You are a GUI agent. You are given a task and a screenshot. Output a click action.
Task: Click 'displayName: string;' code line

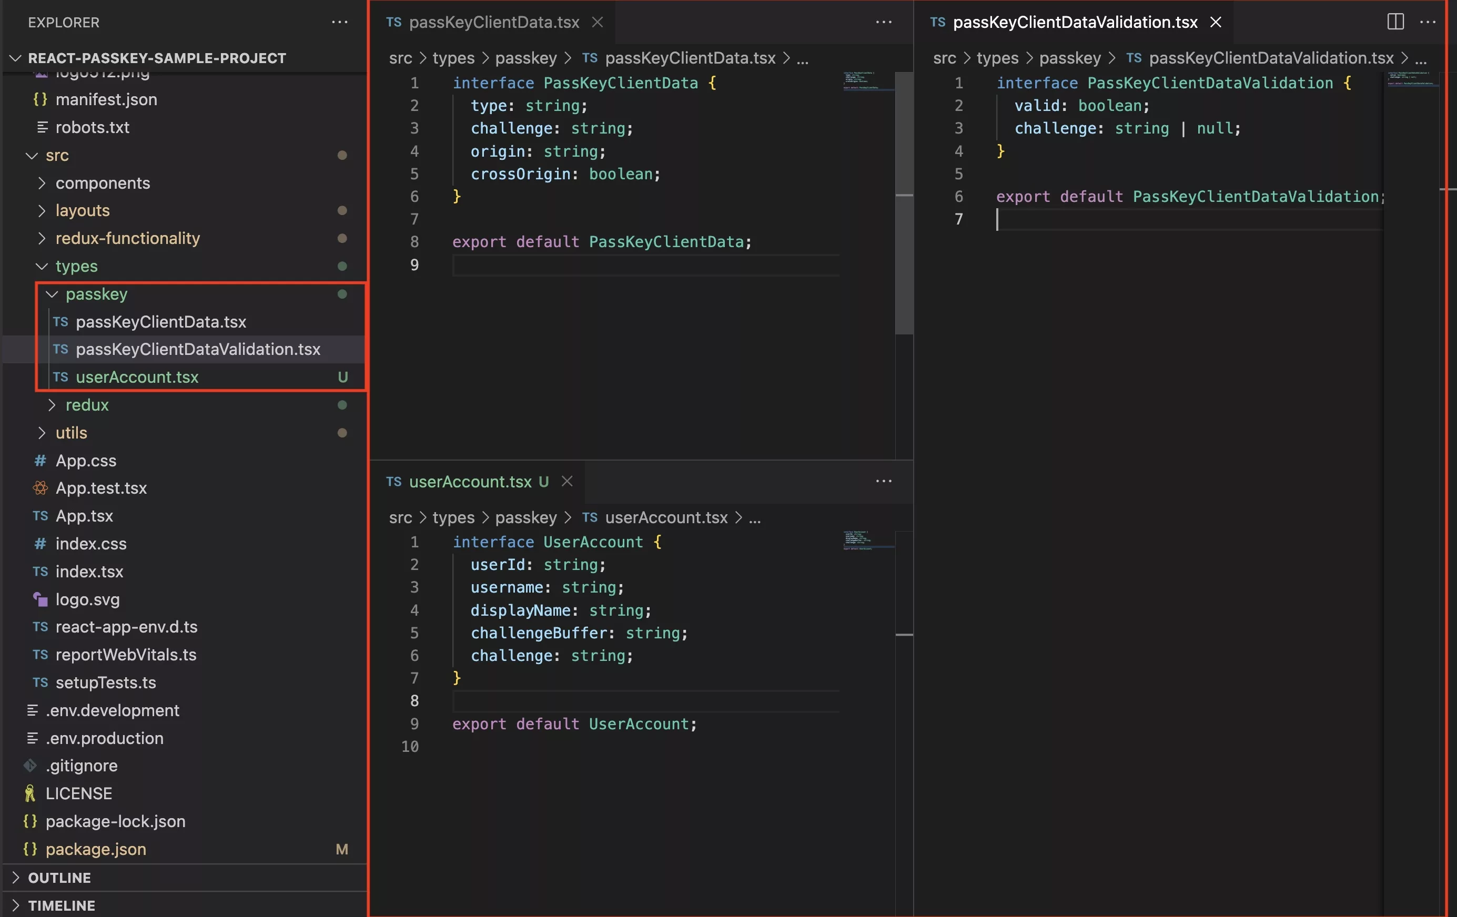(x=561, y=610)
